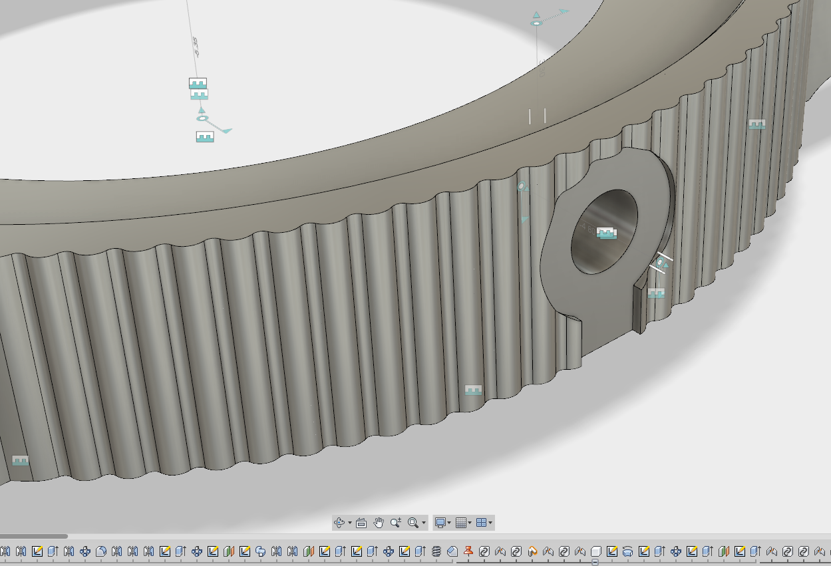Click the Grids and Snaps icon
Screen dimensions: 831x566
[462, 522]
